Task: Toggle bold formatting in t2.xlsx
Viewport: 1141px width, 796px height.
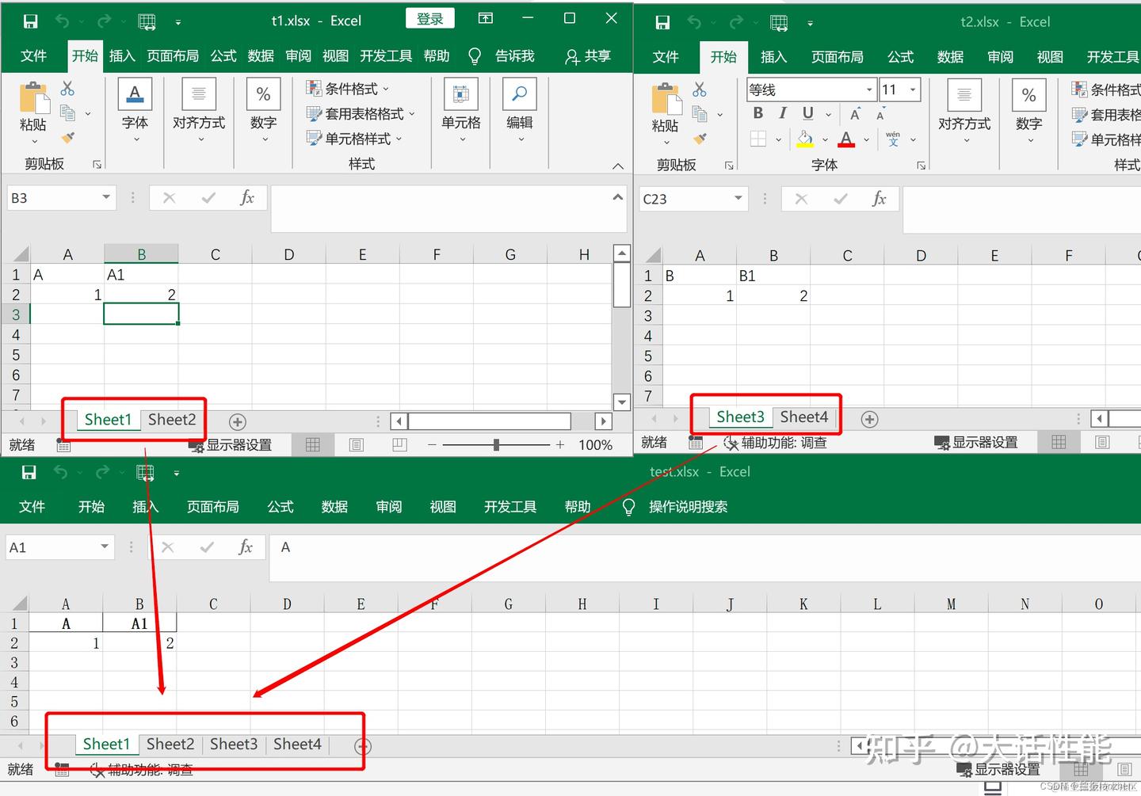Action: click(757, 113)
